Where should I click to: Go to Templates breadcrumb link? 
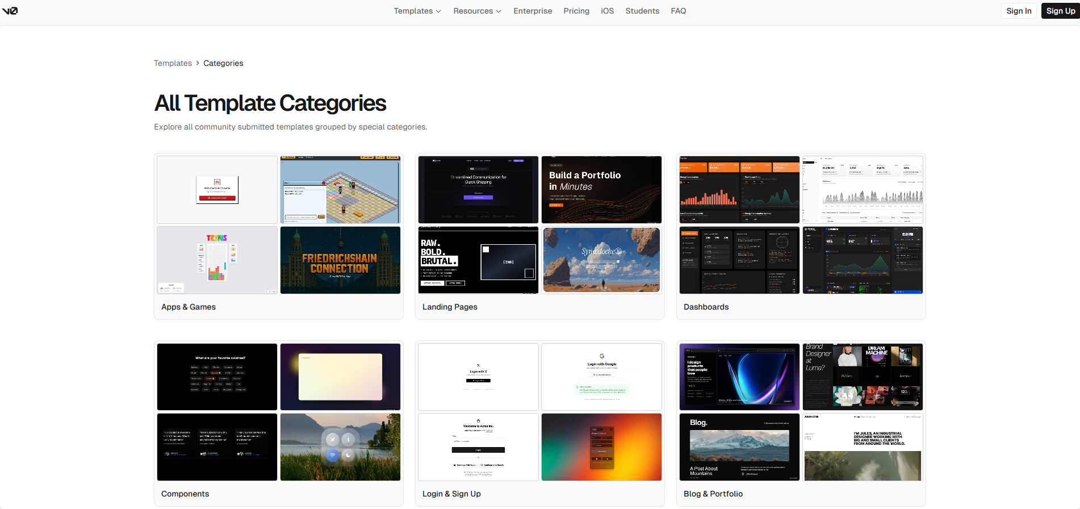tap(173, 63)
